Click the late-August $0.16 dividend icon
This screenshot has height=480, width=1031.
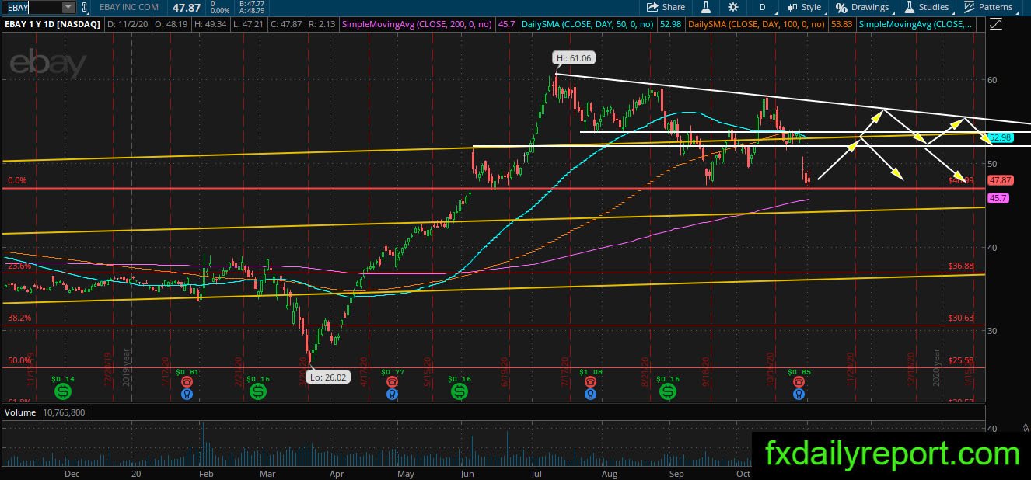(x=667, y=391)
